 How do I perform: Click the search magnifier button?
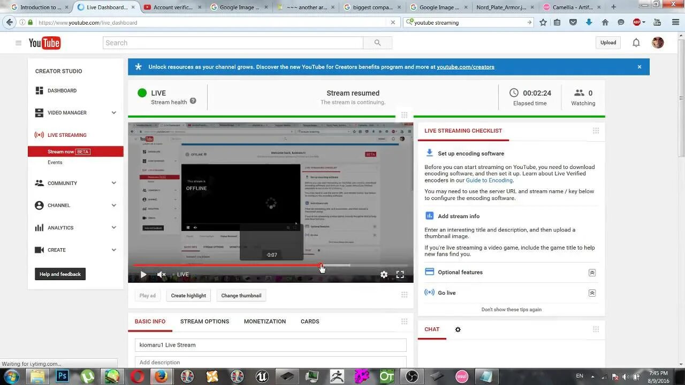pos(377,43)
